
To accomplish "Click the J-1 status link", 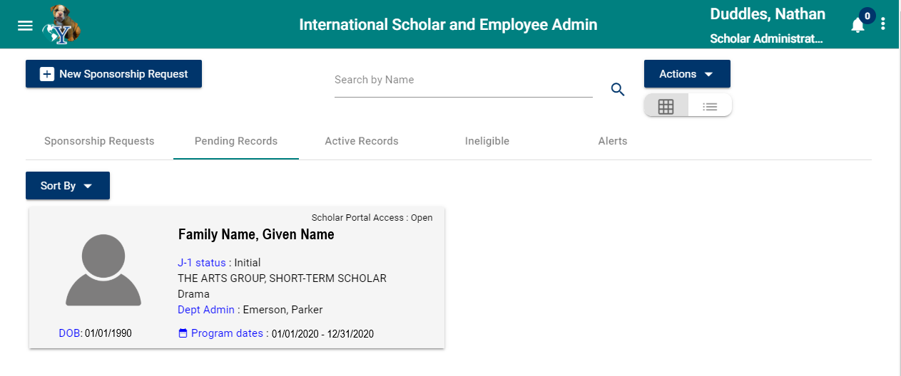I will tap(201, 263).
